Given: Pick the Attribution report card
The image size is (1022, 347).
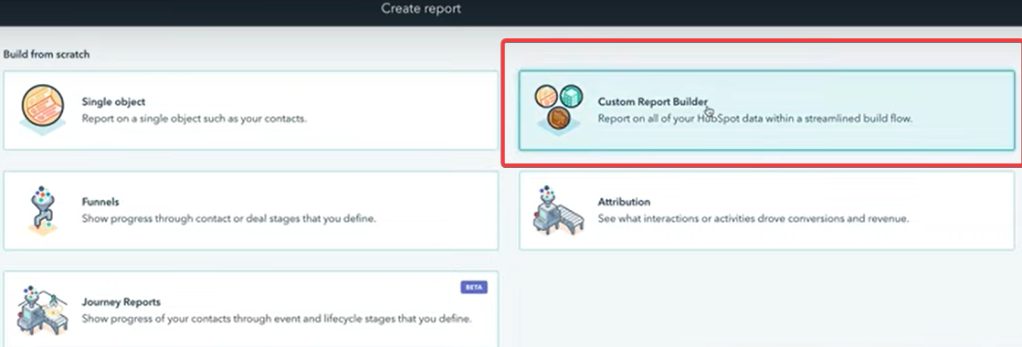Looking at the screenshot, I should pos(767,210).
